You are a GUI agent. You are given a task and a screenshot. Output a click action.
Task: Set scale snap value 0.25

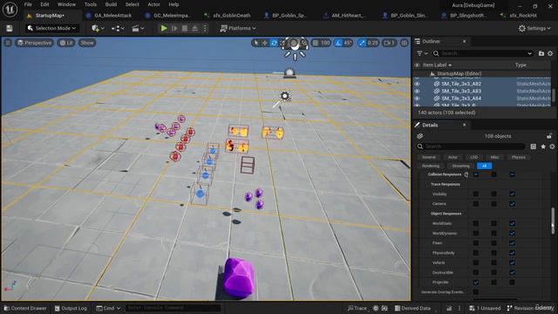tap(372, 43)
